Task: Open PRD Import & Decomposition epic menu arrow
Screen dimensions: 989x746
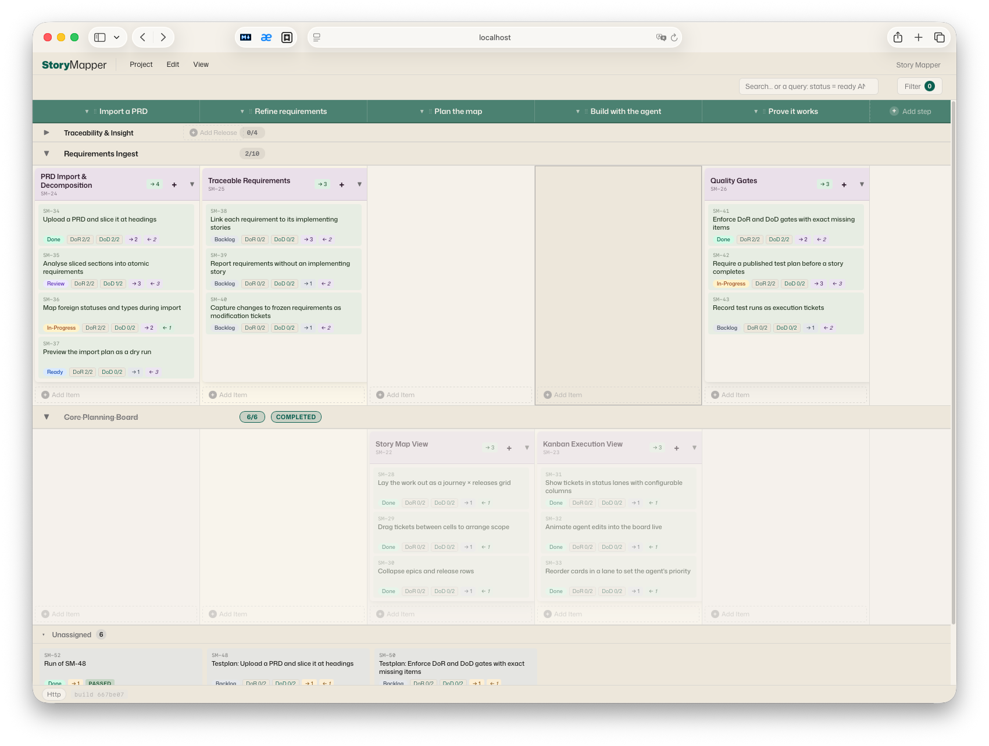Action: tap(192, 184)
